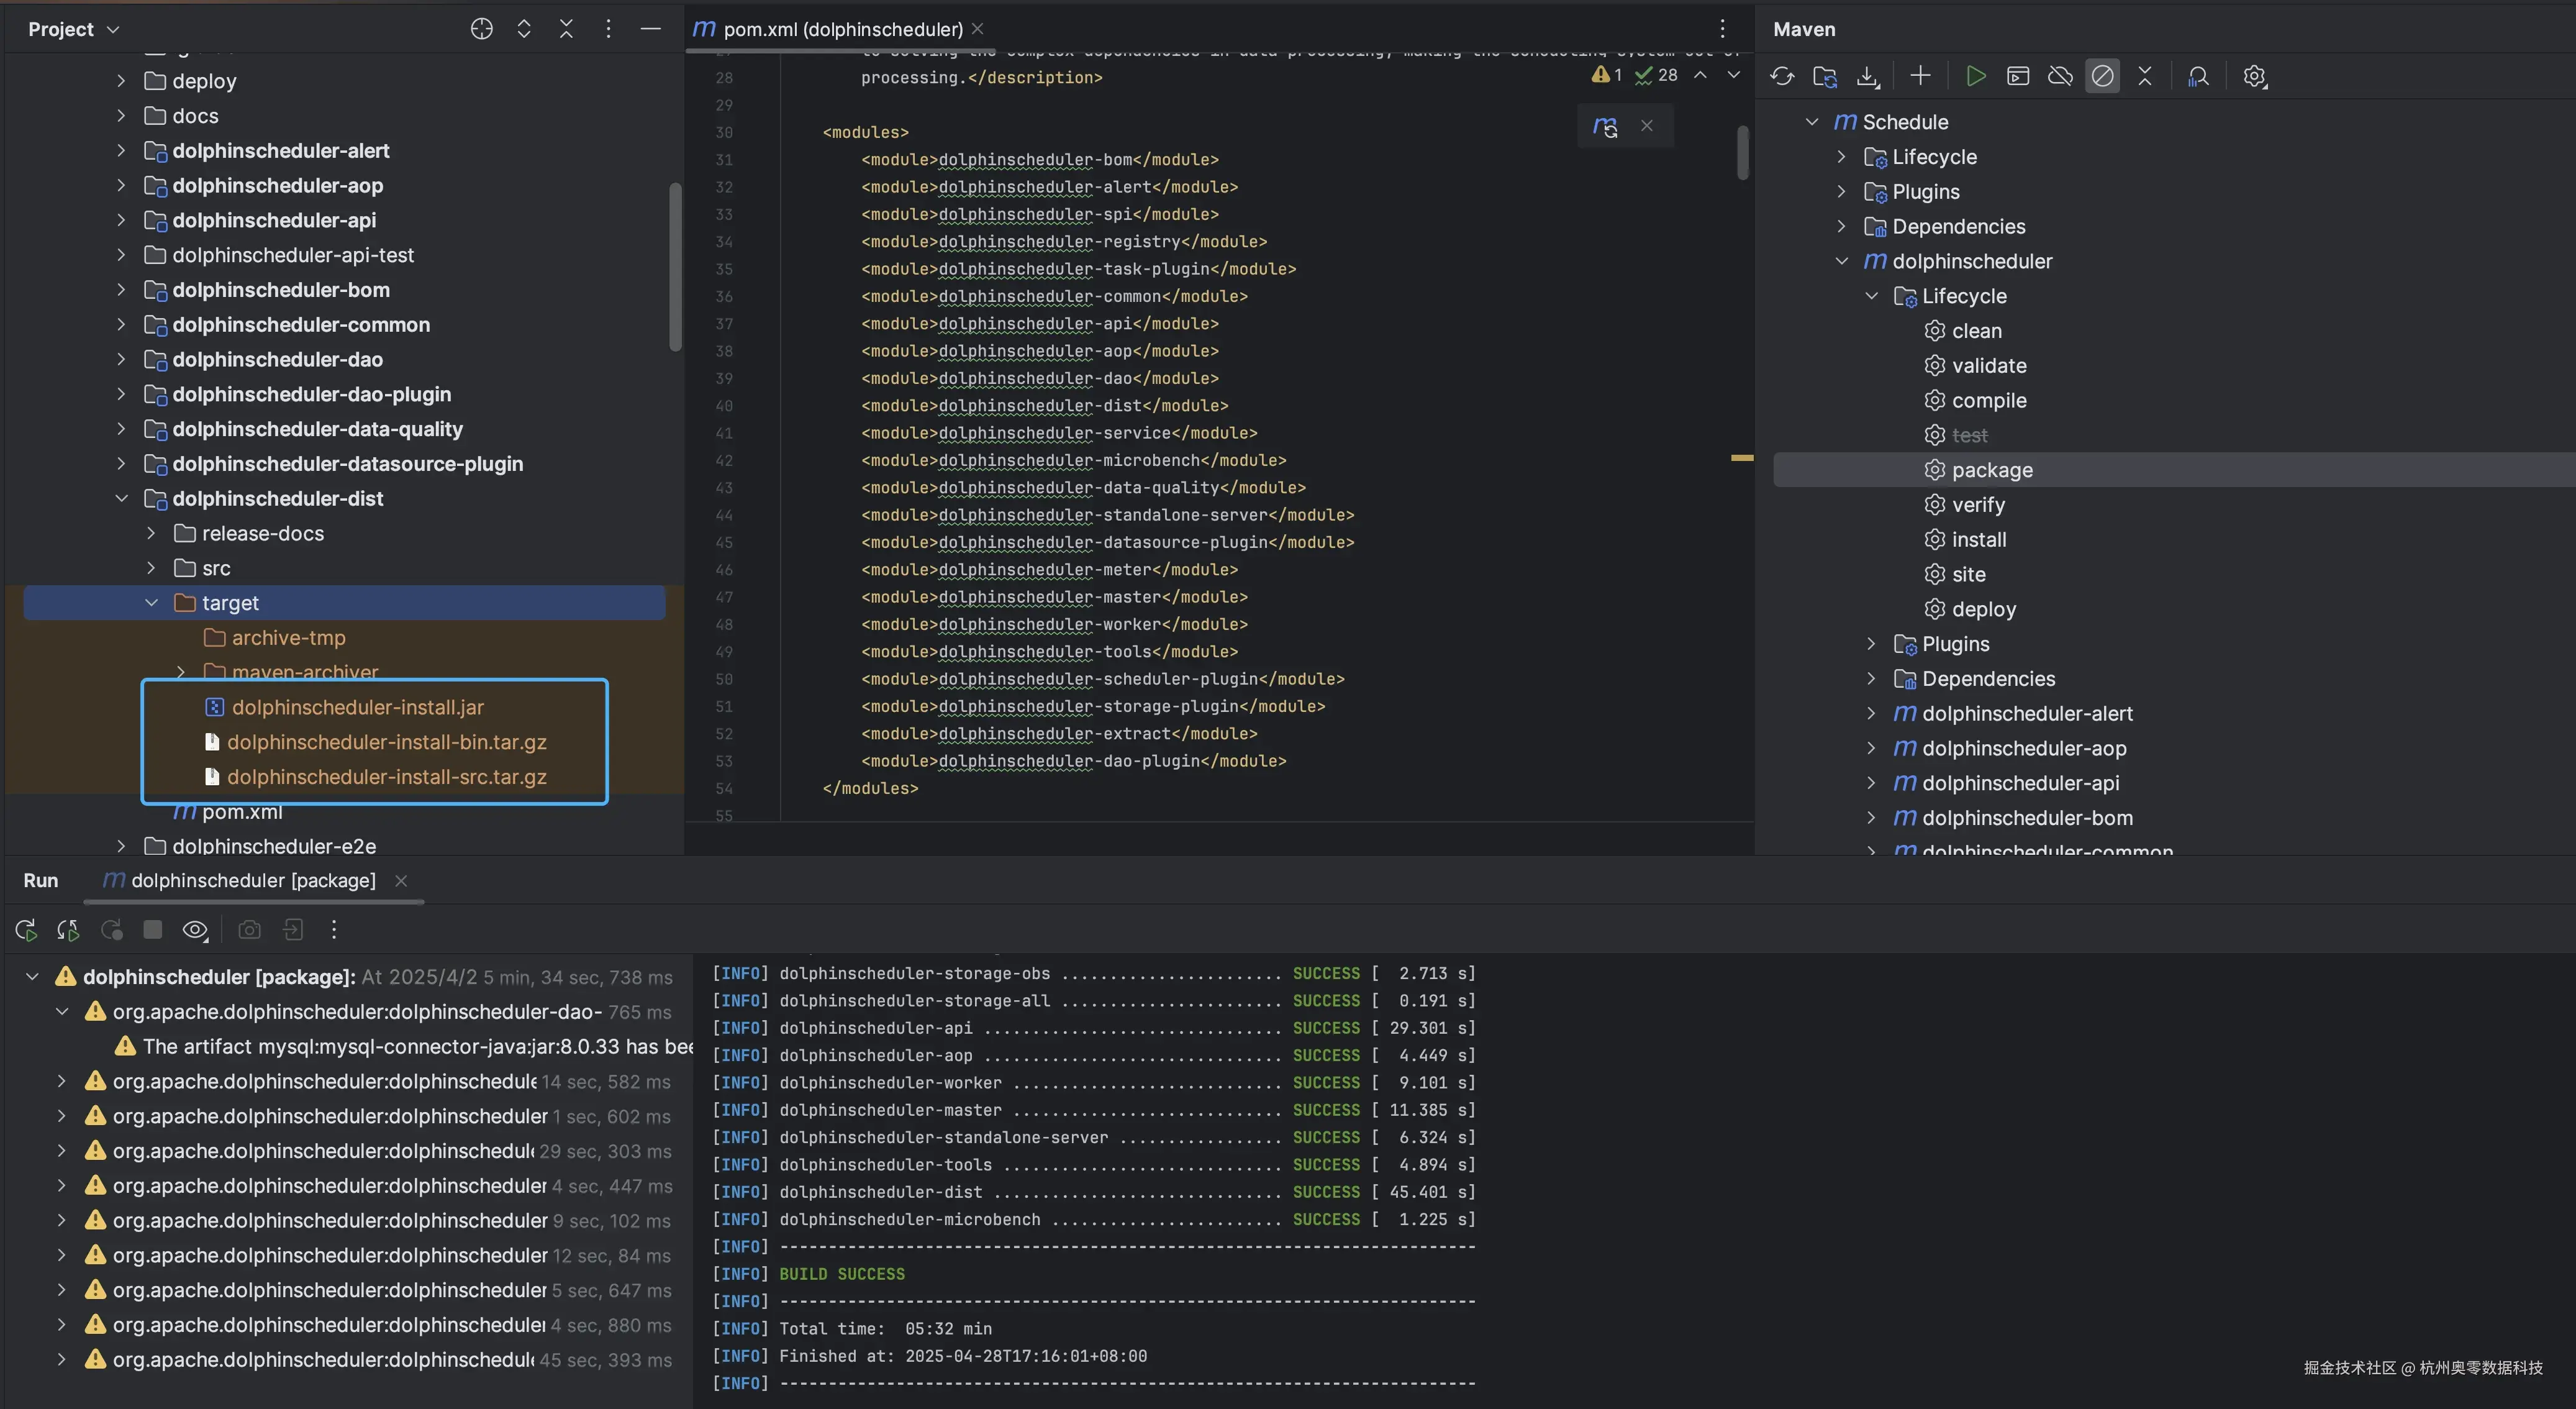The height and width of the screenshot is (1409, 2576).
Task: Toggle soft-wrap eye options in Run console
Action: pyautogui.click(x=195, y=929)
